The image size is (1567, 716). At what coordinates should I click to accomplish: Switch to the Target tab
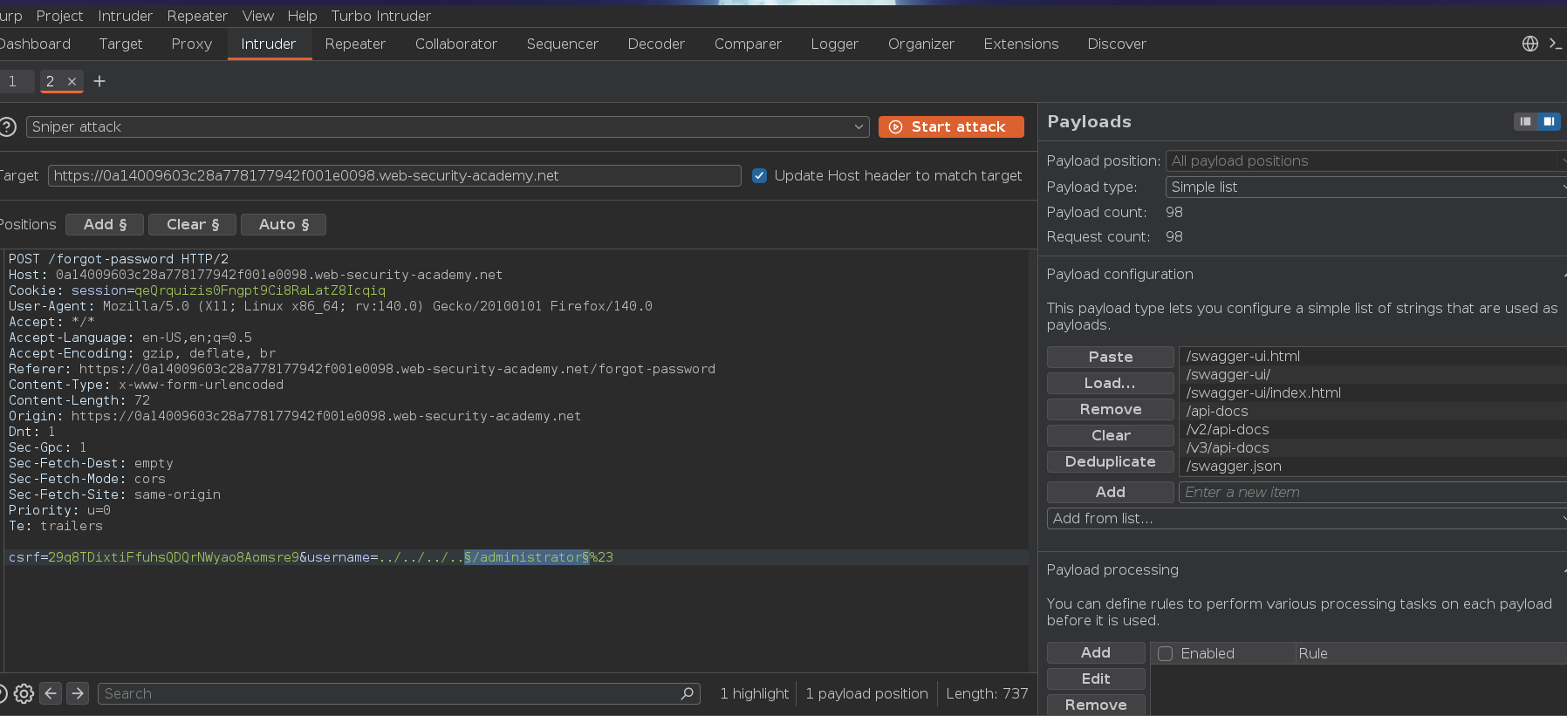point(120,44)
